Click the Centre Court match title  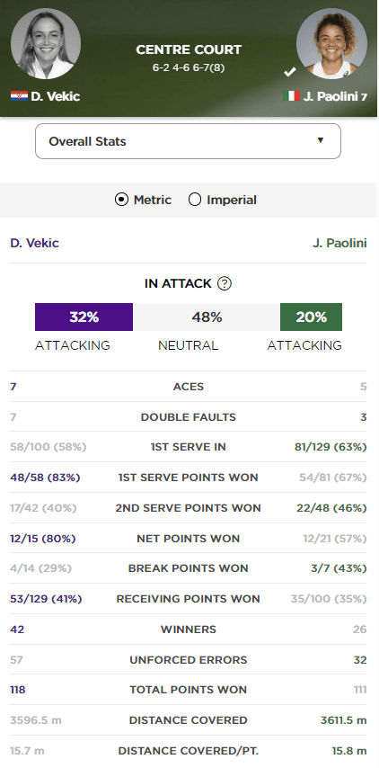189,49
